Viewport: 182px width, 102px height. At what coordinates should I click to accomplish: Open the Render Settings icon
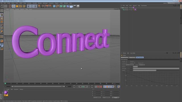[x=50, y=6]
